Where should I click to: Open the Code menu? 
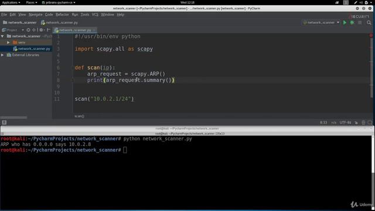point(49,15)
